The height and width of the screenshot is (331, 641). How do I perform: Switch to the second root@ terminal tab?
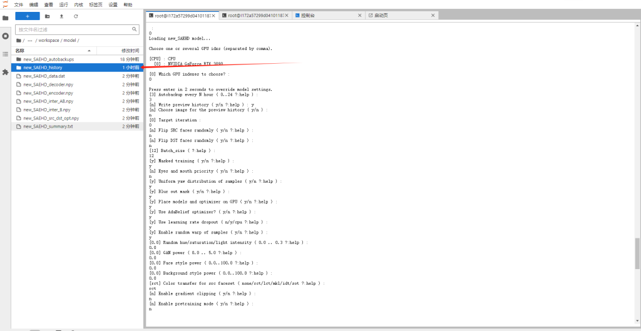point(255,16)
